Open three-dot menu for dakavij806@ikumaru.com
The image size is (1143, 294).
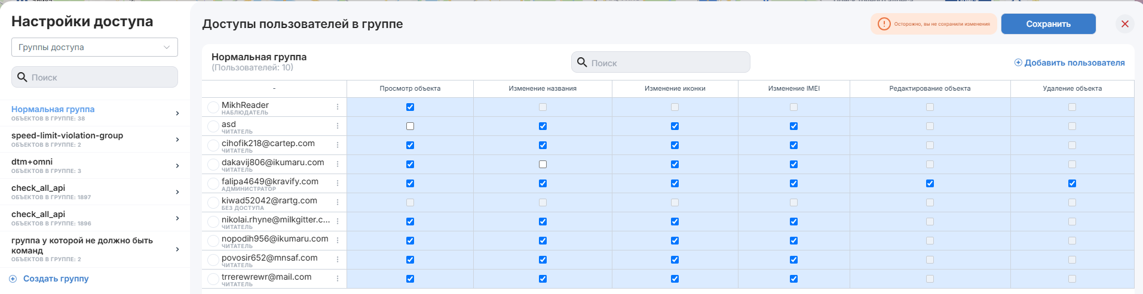[x=338, y=165]
